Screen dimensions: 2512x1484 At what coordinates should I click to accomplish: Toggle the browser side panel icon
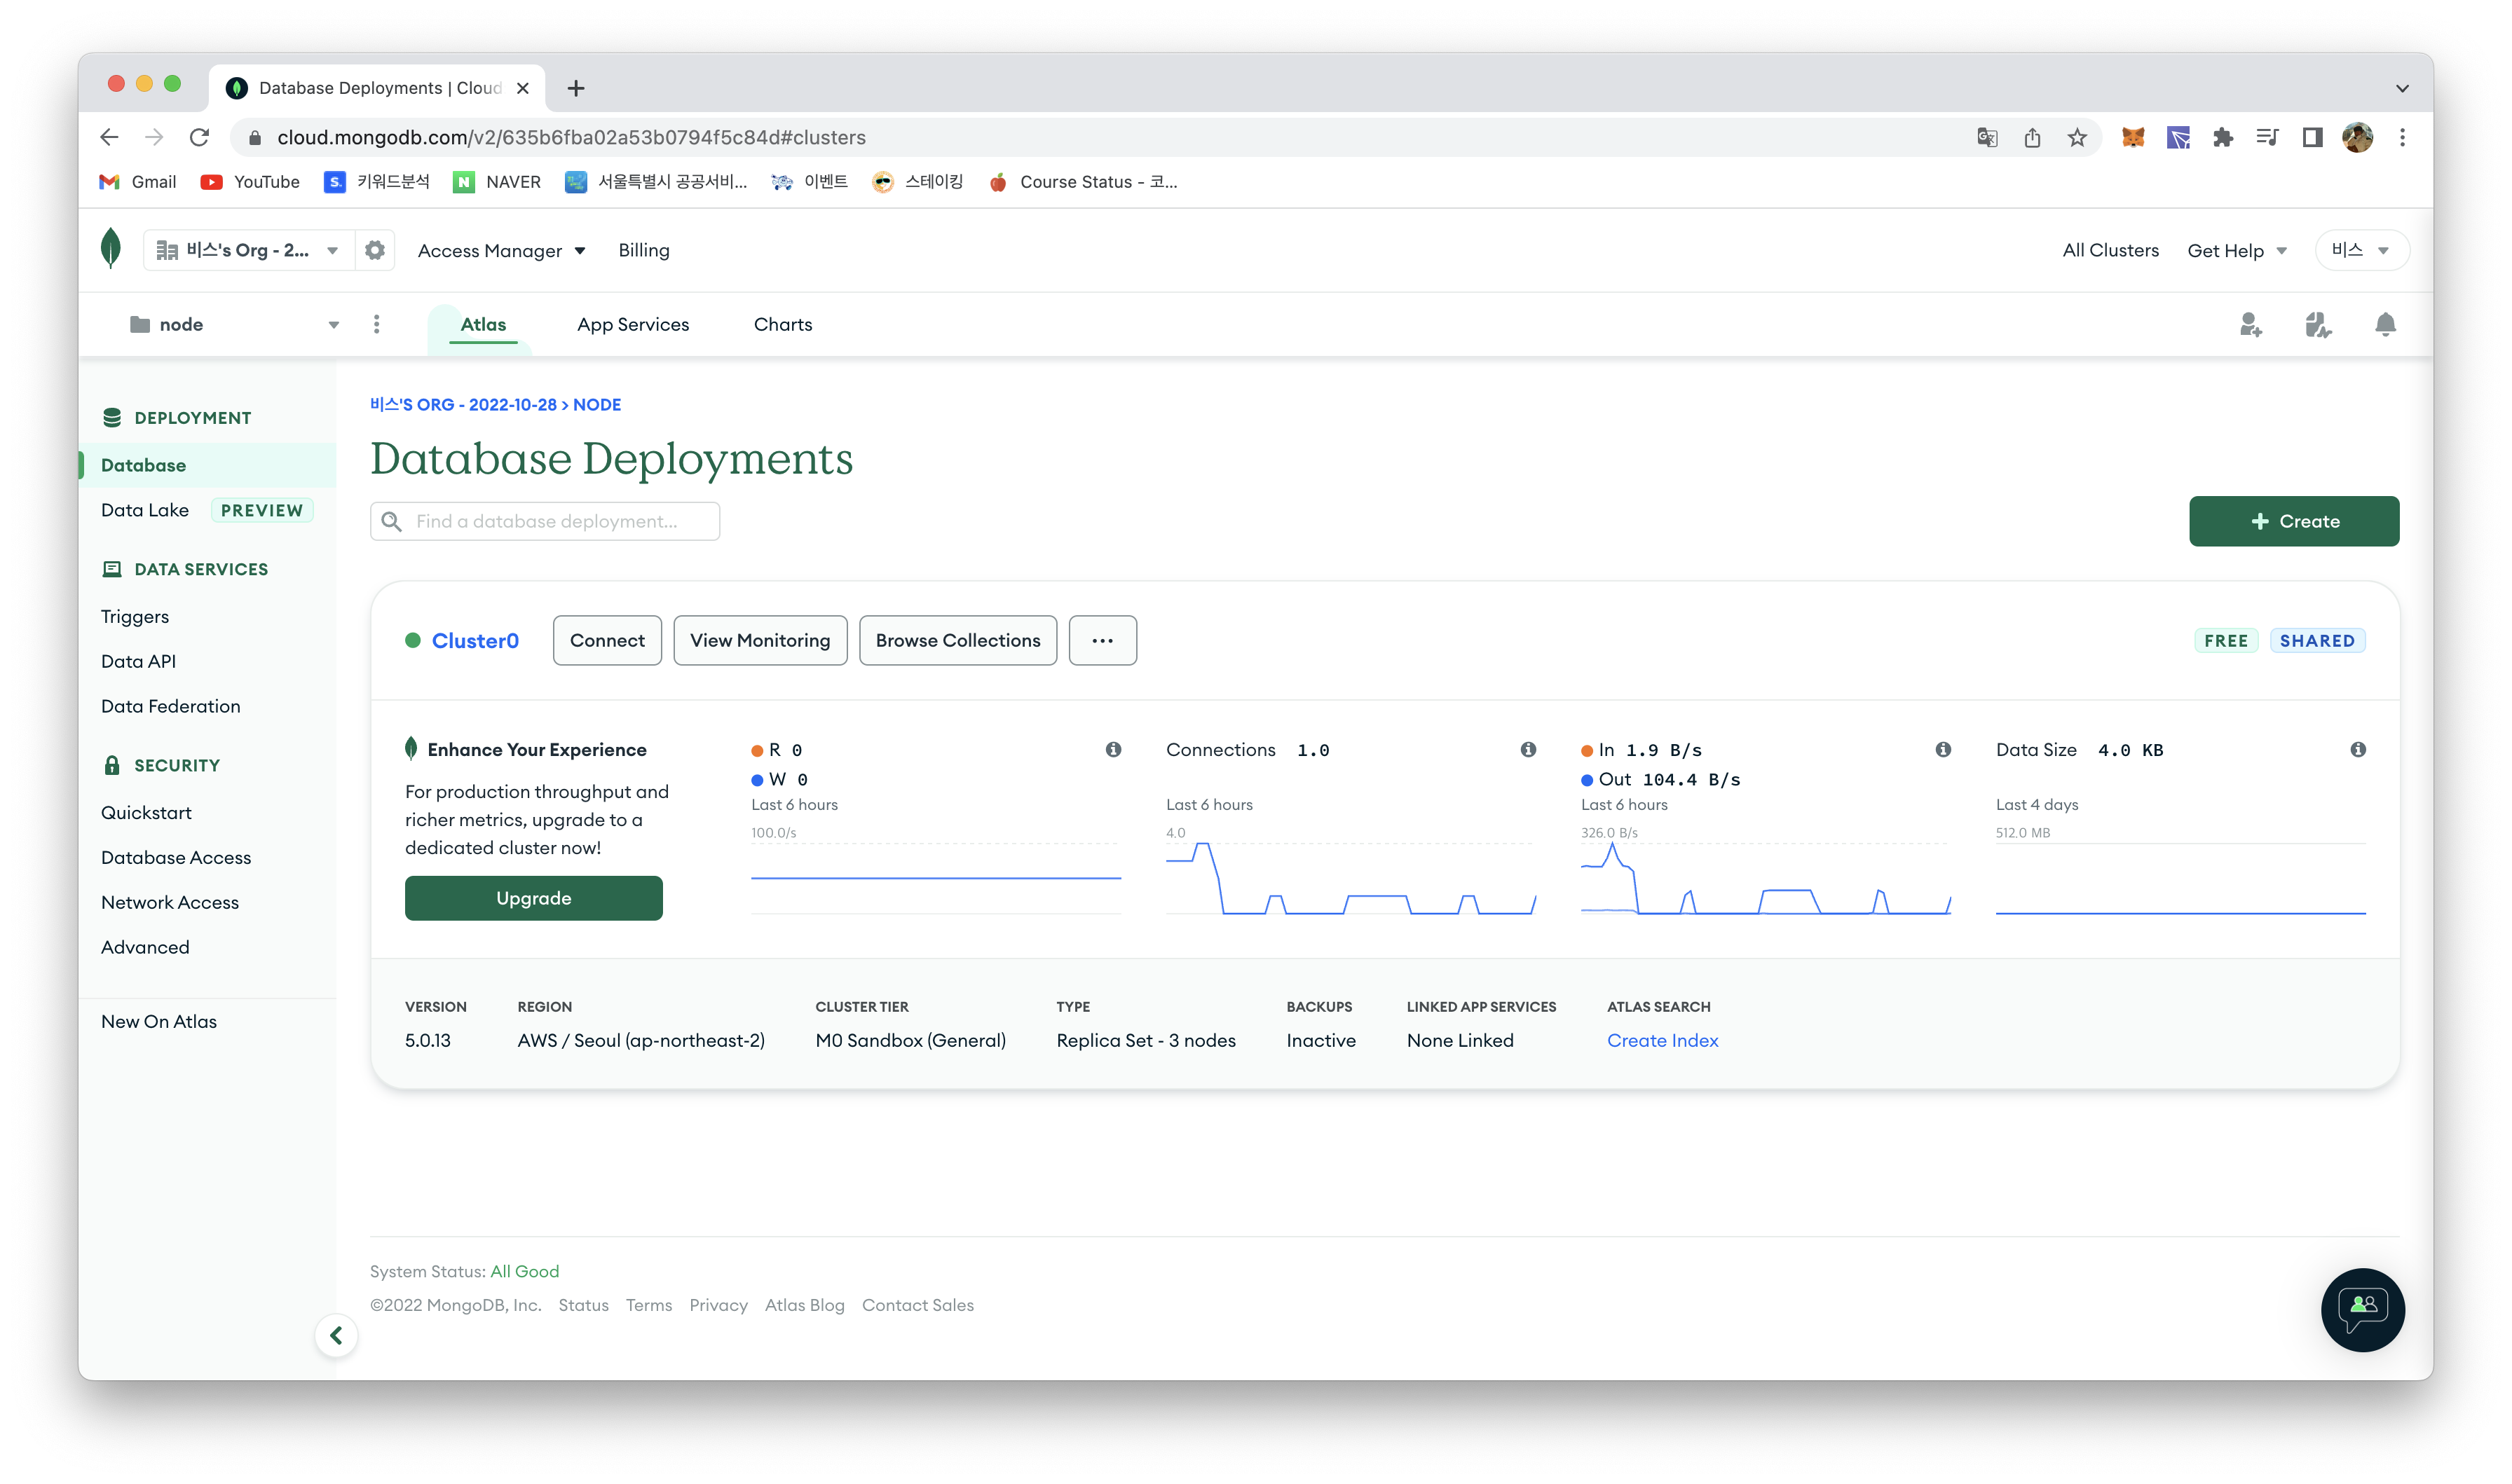(2312, 137)
